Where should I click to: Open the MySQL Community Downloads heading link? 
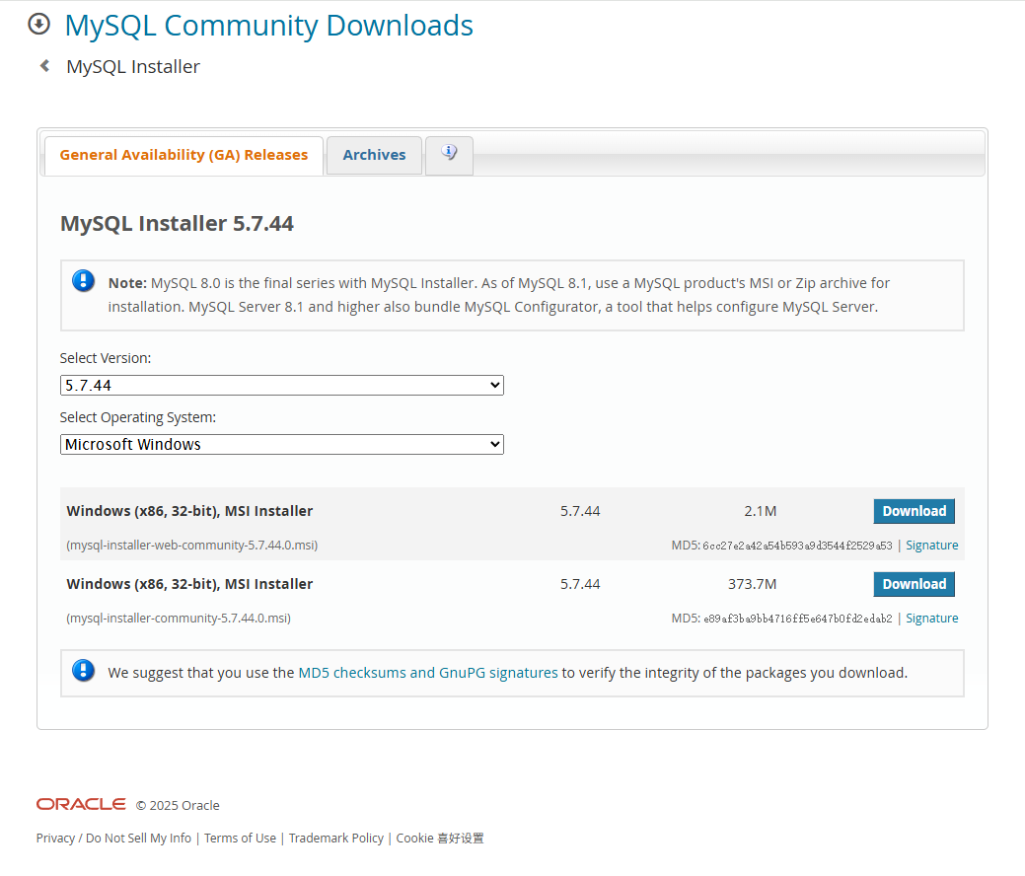click(268, 26)
